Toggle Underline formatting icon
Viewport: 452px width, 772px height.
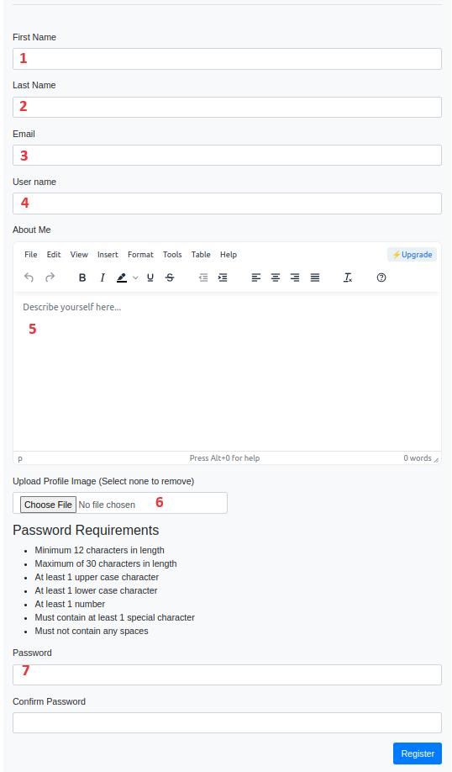(x=150, y=278)
